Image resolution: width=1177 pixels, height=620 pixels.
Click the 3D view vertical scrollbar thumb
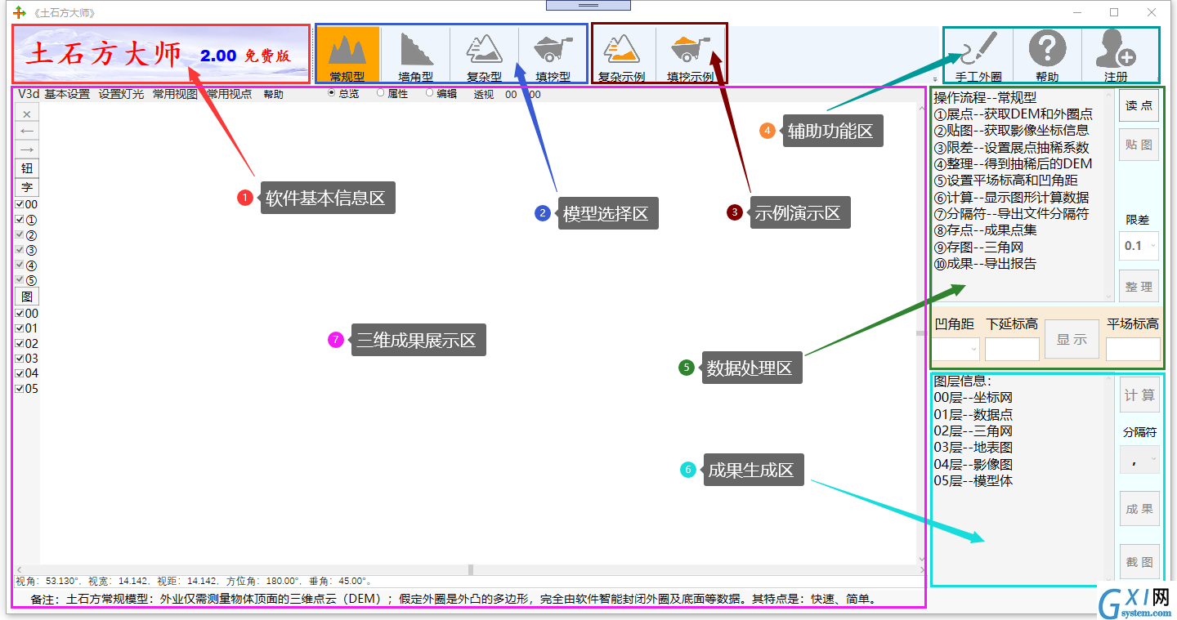pyautogui.click(x=921, y=333)
